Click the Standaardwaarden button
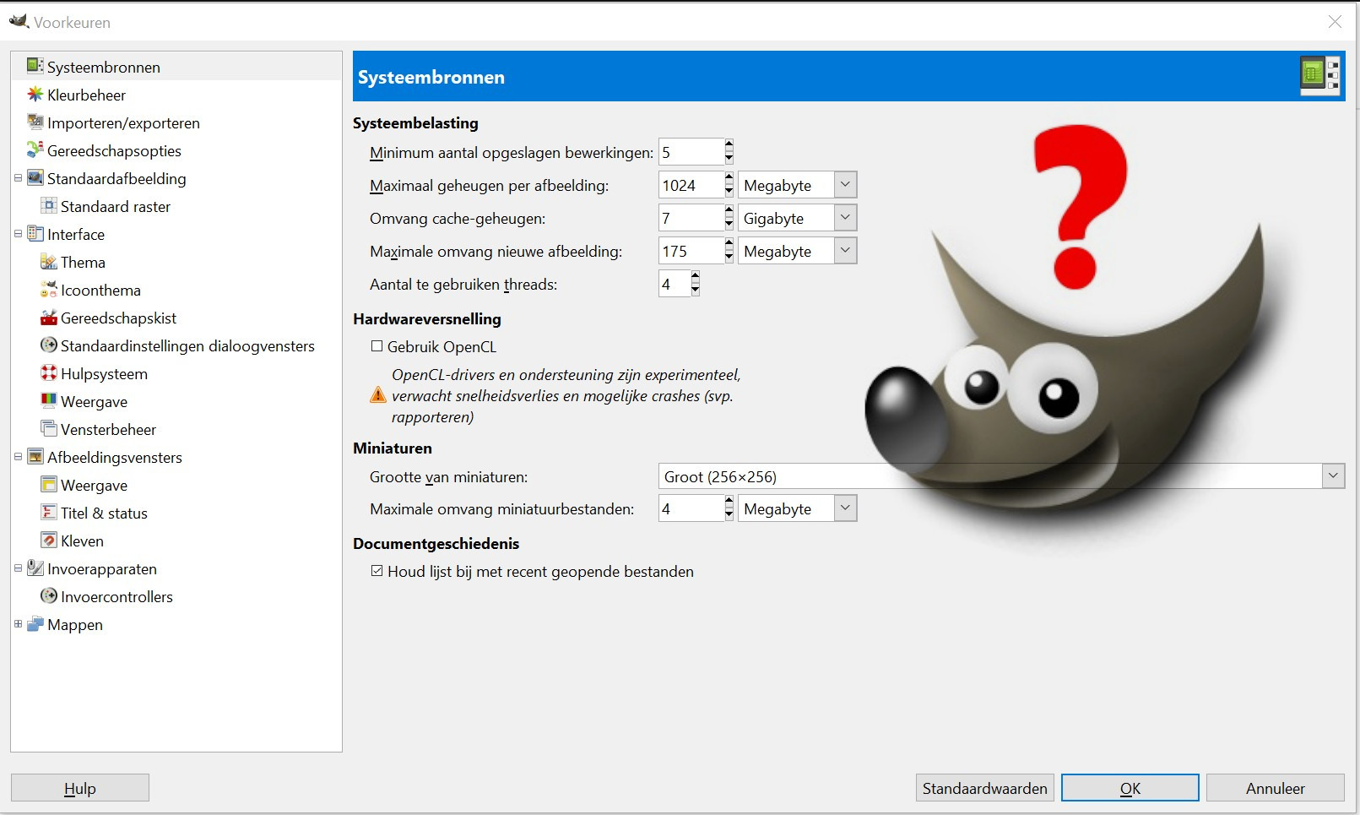 [x=984, y=788]
